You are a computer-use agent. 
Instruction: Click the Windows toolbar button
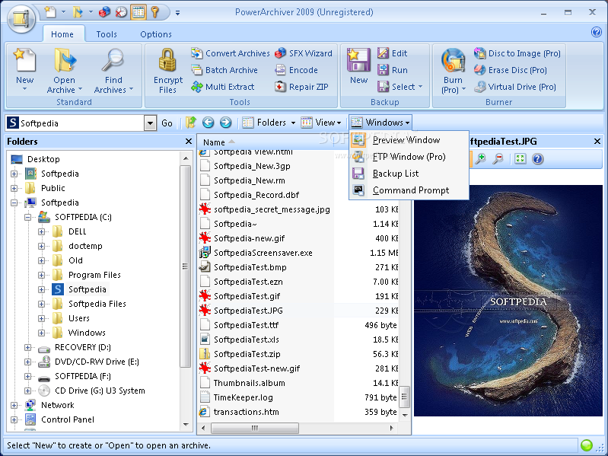pyautogui.click(x=380, y=123)
